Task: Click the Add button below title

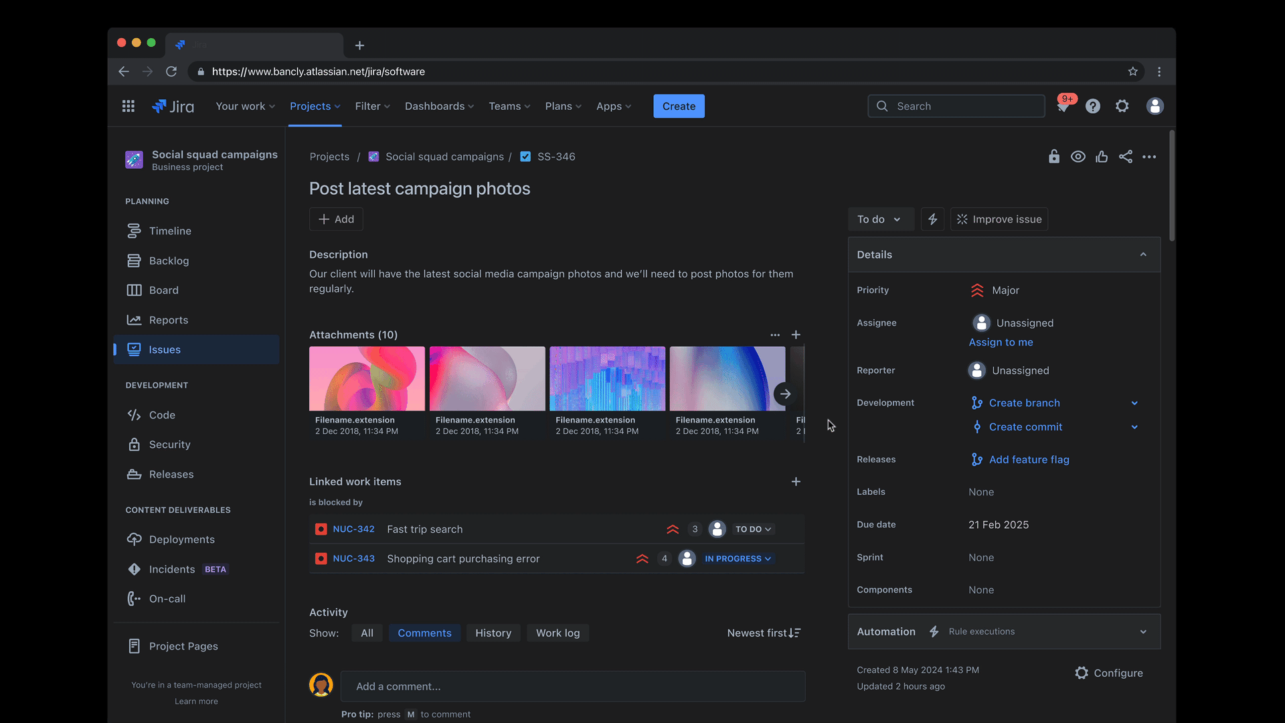Action: 336,219
